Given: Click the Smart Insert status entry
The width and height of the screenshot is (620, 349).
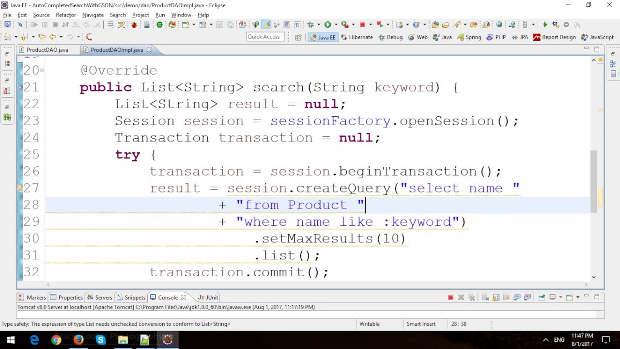Looking at the screenshot, I should 421,324.
